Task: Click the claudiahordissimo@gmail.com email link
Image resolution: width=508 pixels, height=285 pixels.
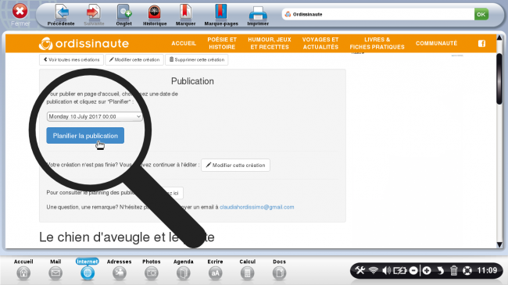Action: point(257,207)
